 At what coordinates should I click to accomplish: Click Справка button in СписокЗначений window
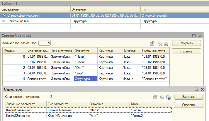[186, 51]
